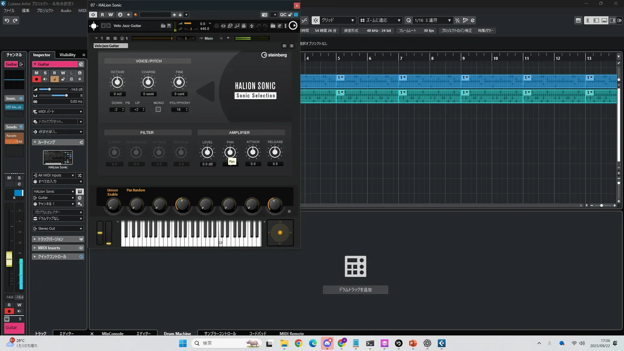Screen dimensions: 624x351
Task: Click the Undo arrow icon
Action: click(x=7, y=20)
